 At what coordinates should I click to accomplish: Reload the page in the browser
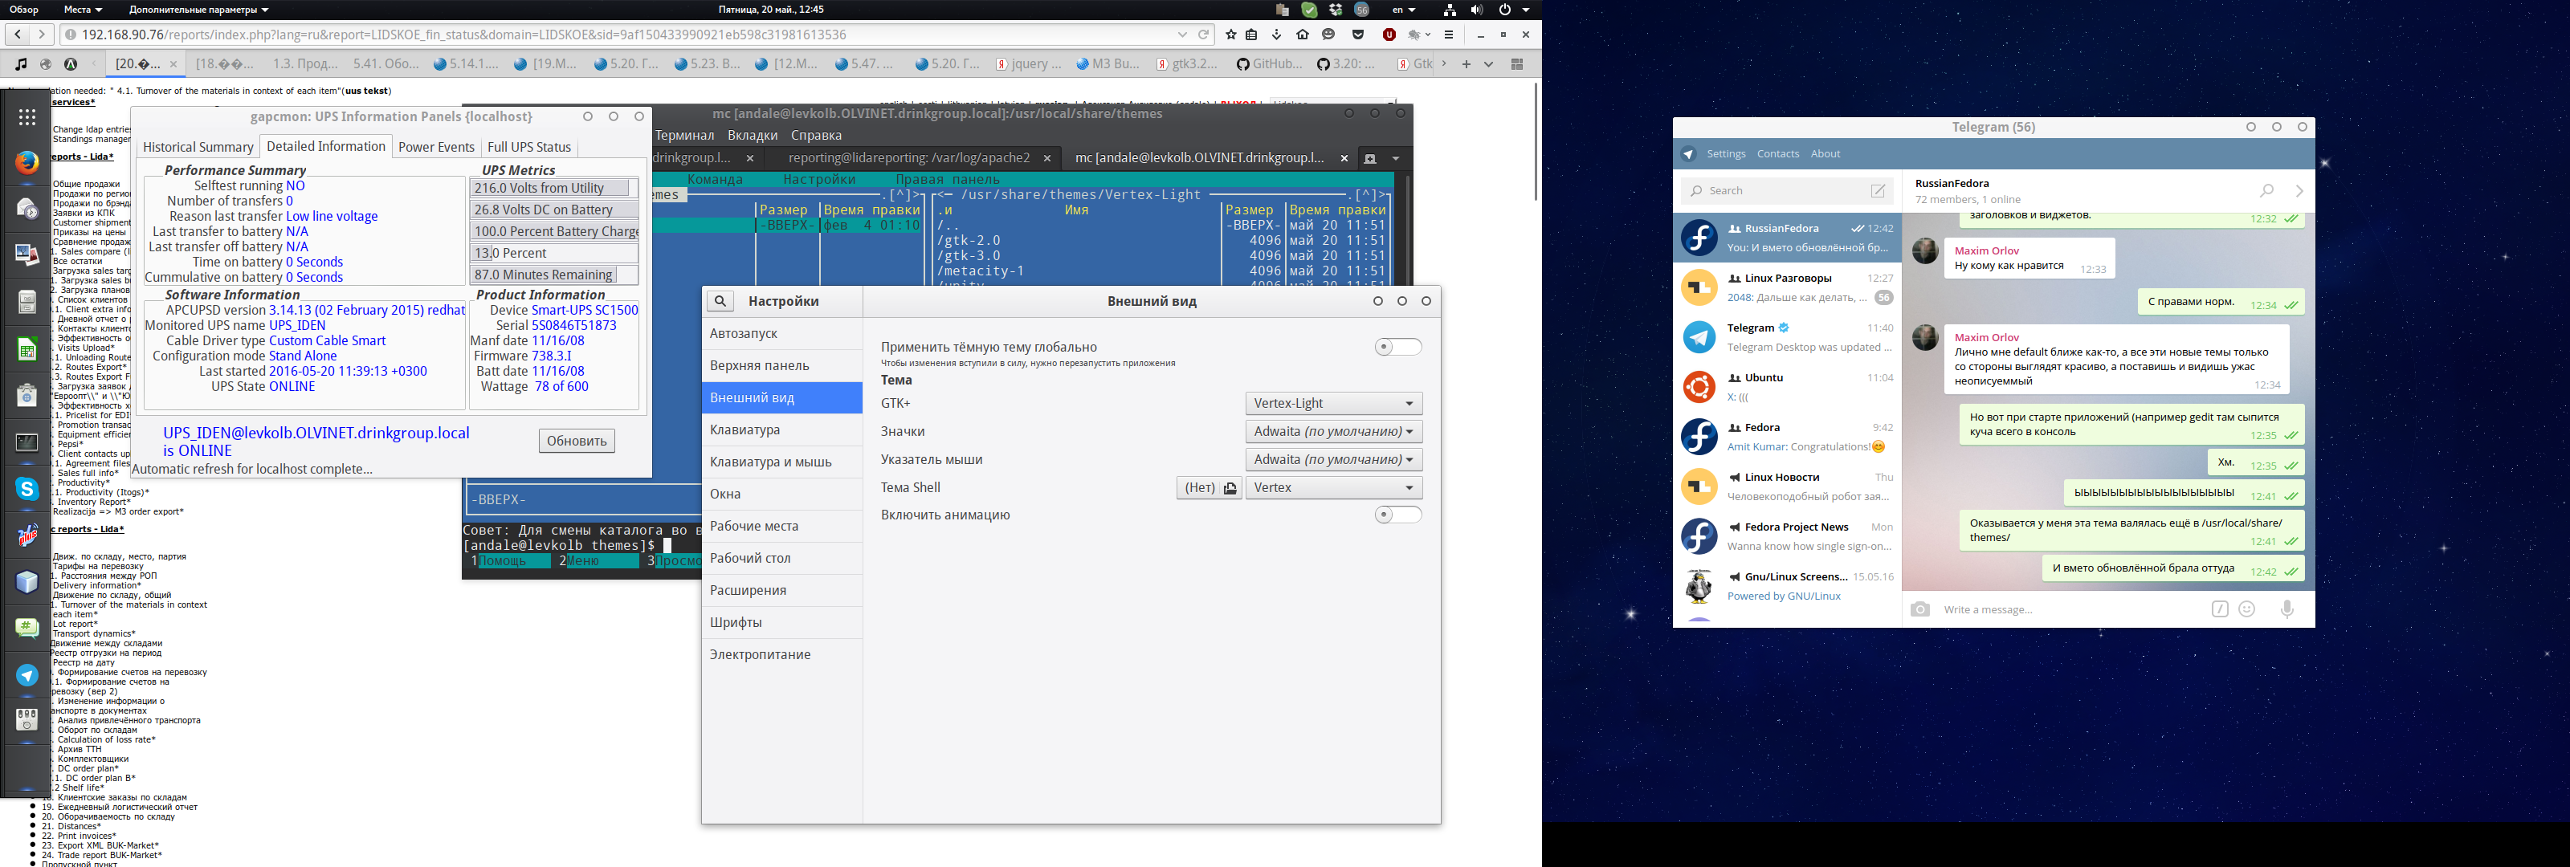point(1204,35)
